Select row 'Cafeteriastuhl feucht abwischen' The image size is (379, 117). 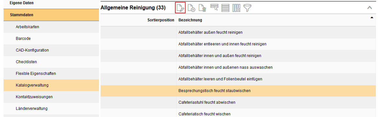[x=238, y=102]
